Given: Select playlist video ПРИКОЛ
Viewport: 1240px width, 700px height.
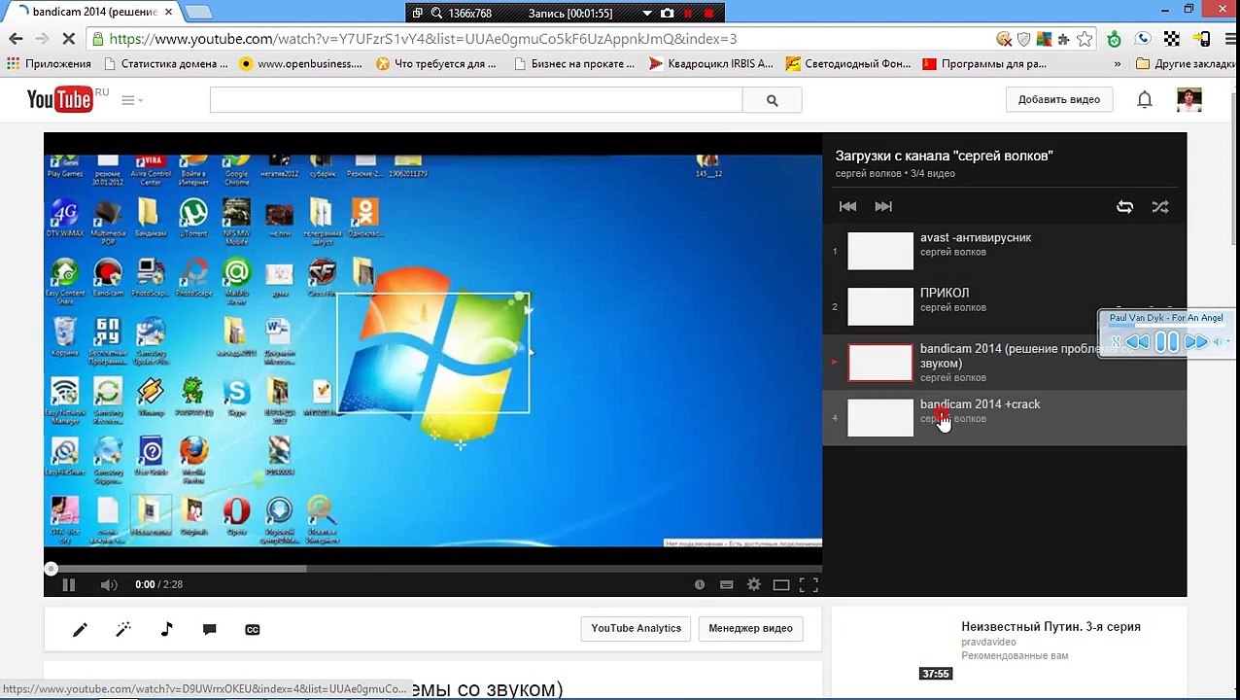Looking at the screenshot, I should (x=1004, y=306).
